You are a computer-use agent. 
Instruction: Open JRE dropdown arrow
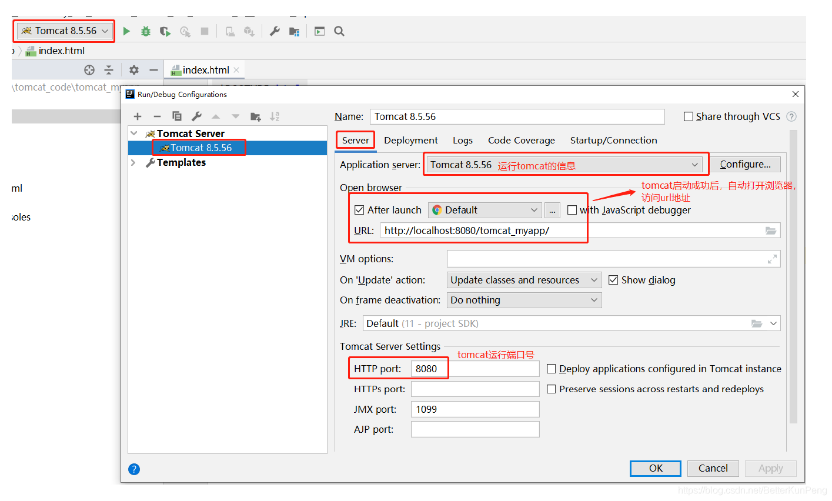[x=773, y=323]
